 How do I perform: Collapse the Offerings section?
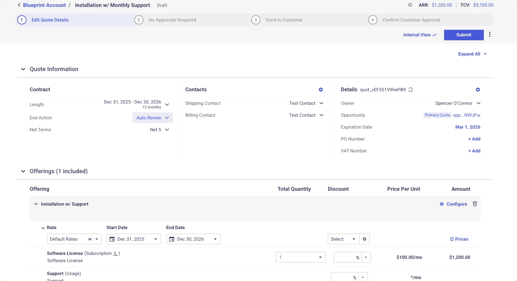(x=23, y=171)
